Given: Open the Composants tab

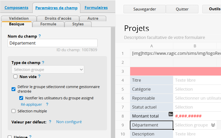Looking at the screenshot, I should point(16,8).
